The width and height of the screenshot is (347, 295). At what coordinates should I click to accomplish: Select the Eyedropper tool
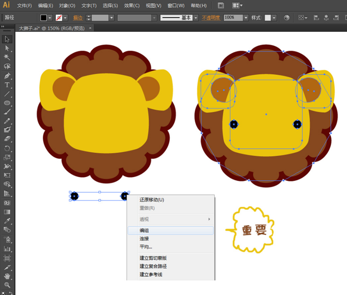pyautogui.click(x=7, y=221)
